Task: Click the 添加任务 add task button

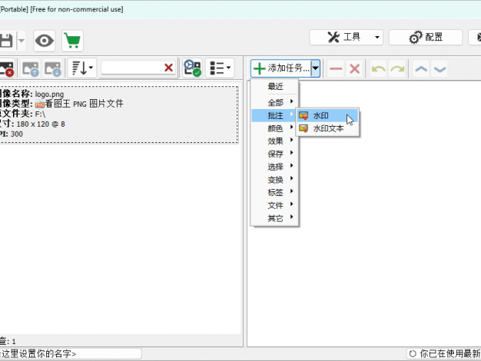Action: [281, 68]
